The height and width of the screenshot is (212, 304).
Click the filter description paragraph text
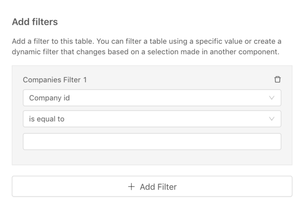(x=146, y=47)
